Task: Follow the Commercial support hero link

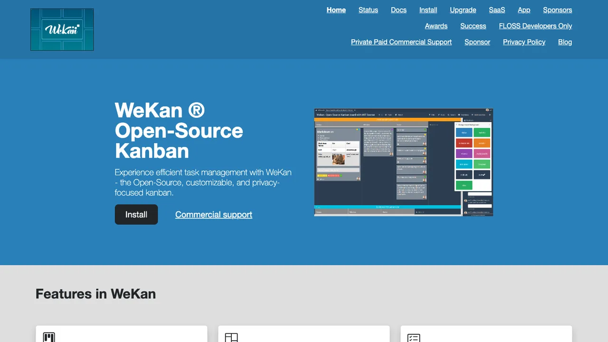Action: point(214,215)
